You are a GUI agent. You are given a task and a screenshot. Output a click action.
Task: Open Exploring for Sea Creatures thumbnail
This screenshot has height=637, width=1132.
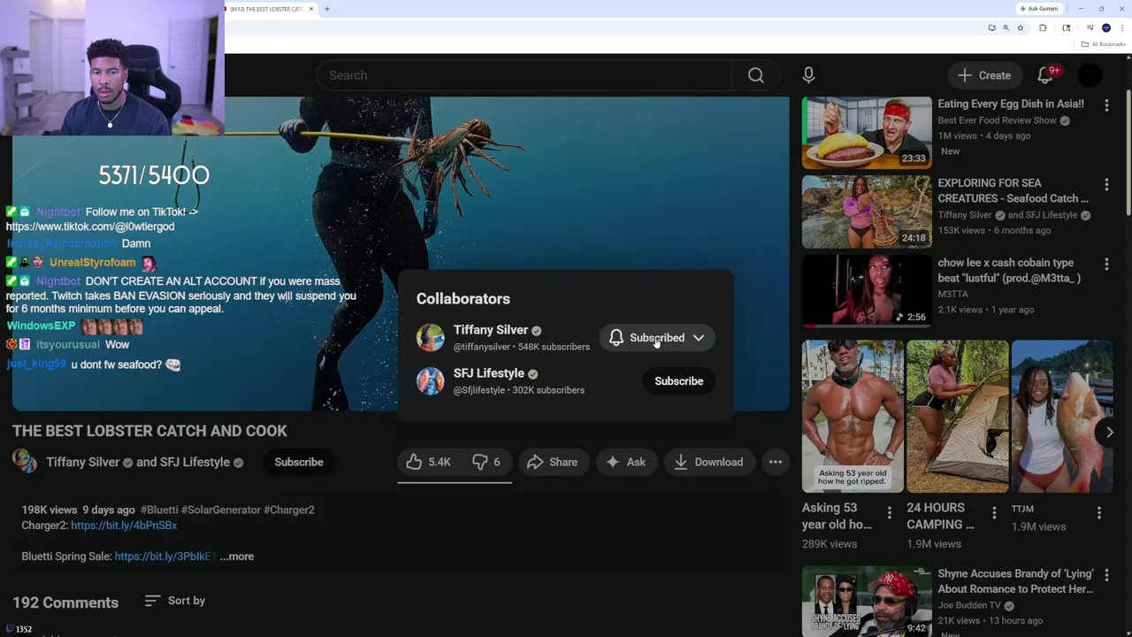click(x=867, y=212)
